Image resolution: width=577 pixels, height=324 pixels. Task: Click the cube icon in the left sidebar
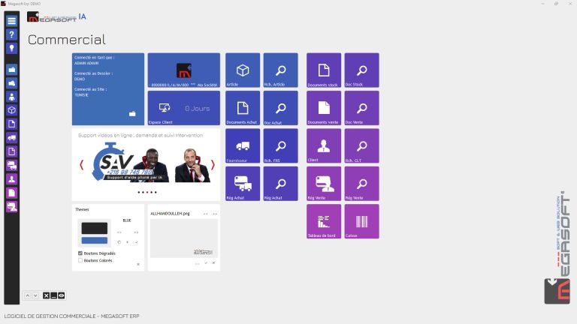12,110
